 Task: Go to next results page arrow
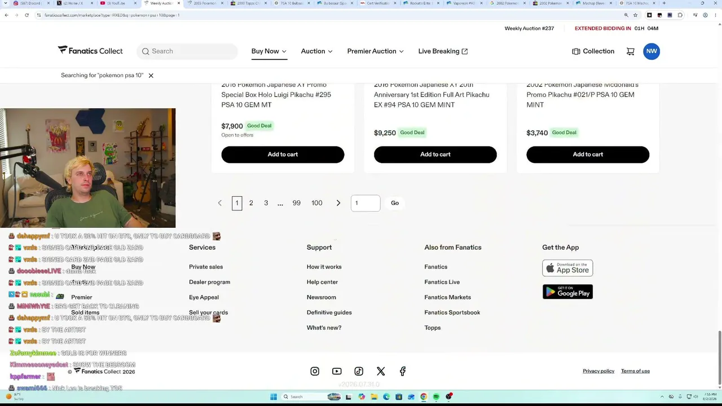tap(338, 203)
